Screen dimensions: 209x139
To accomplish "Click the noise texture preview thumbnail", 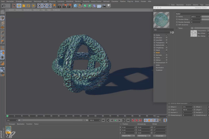I will pyautogui.click(x=194, y=33).
